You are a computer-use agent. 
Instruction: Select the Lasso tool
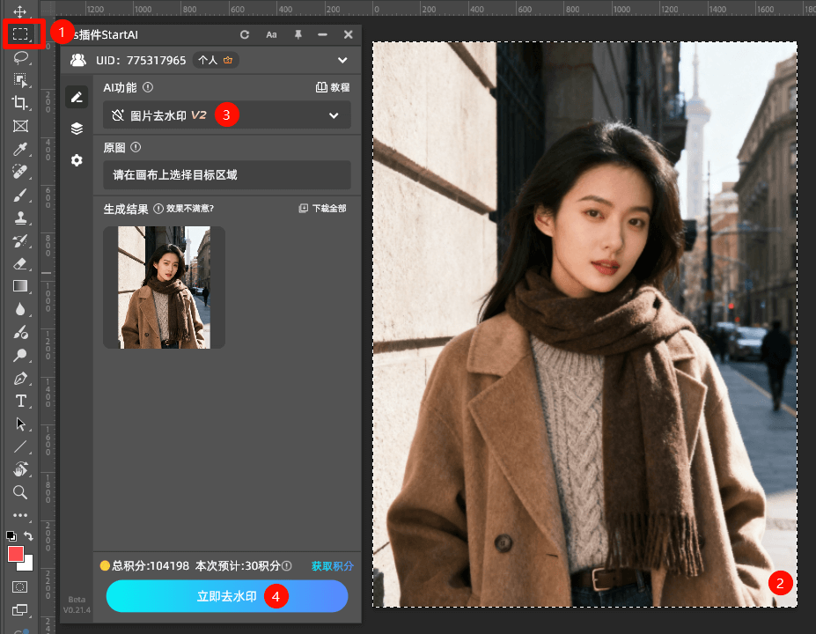click(20, 58)
